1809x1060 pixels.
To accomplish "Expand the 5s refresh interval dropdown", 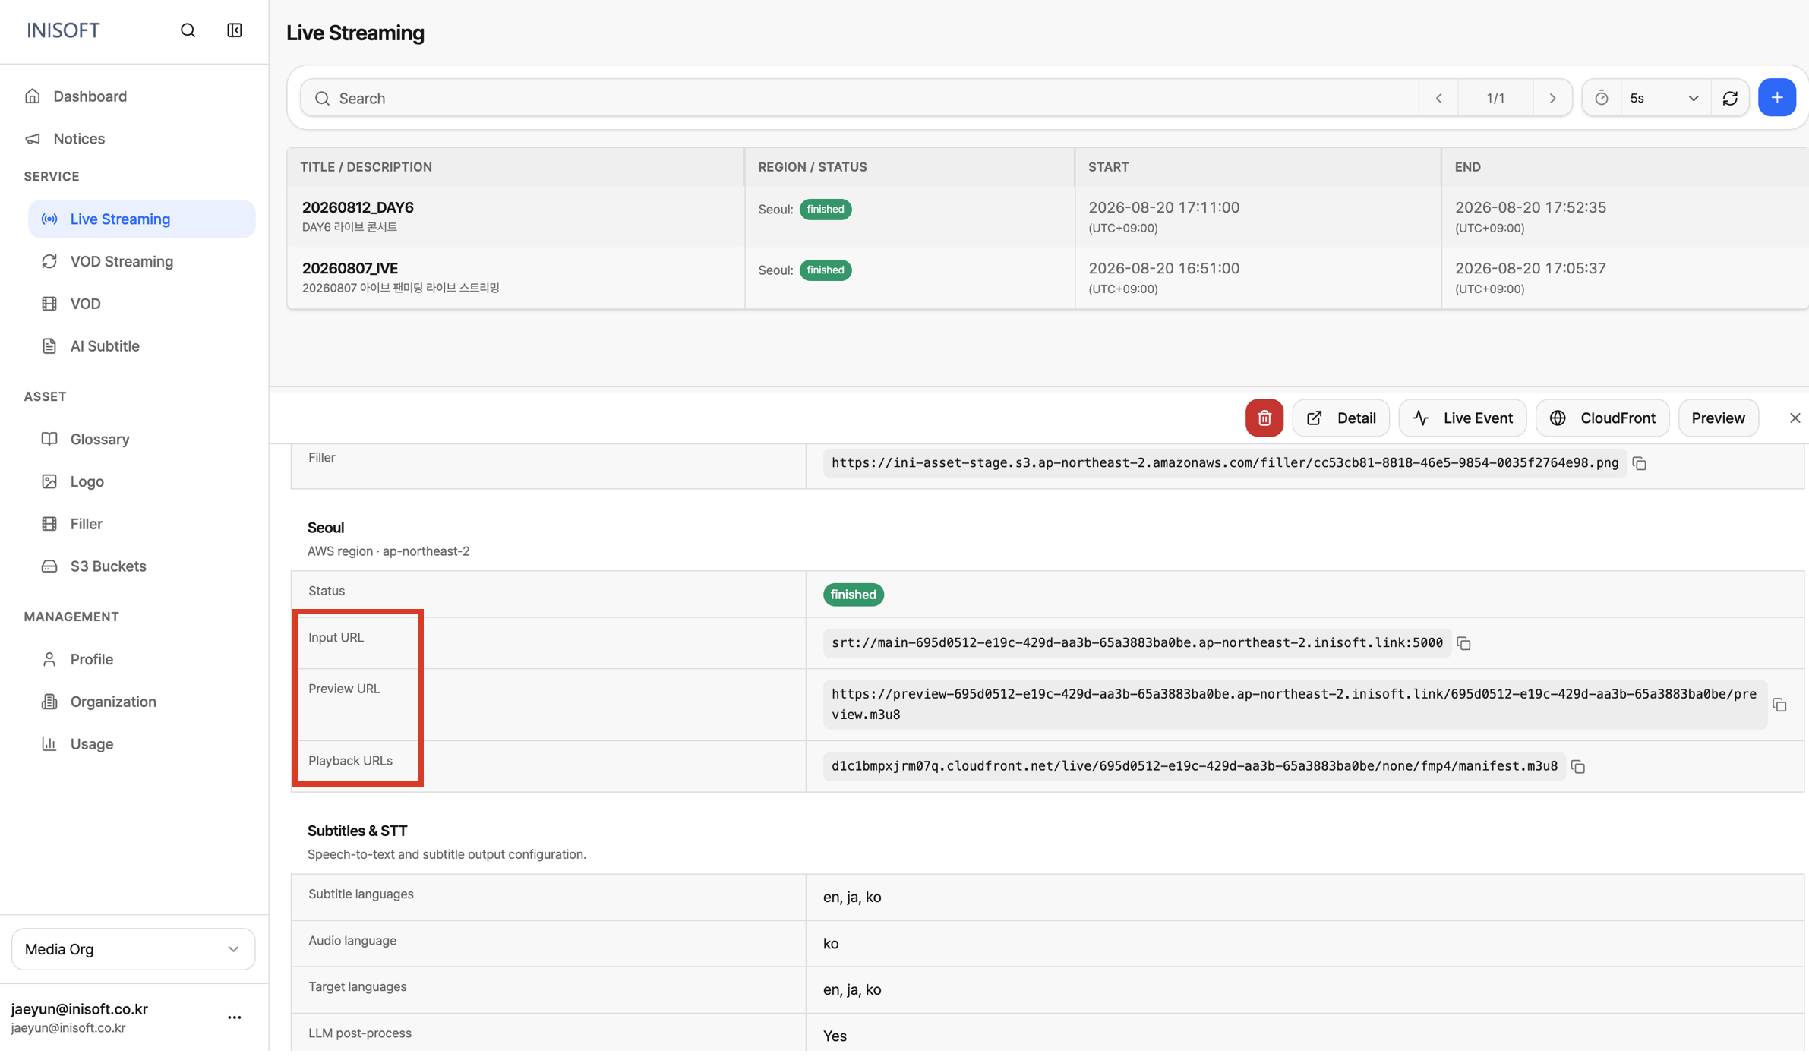I will 1665,98.
